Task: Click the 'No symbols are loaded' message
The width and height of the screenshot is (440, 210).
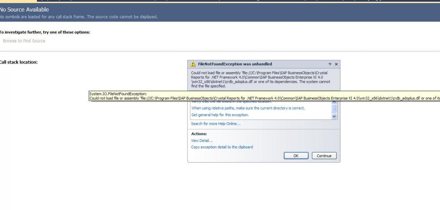Action: [79, 17]
